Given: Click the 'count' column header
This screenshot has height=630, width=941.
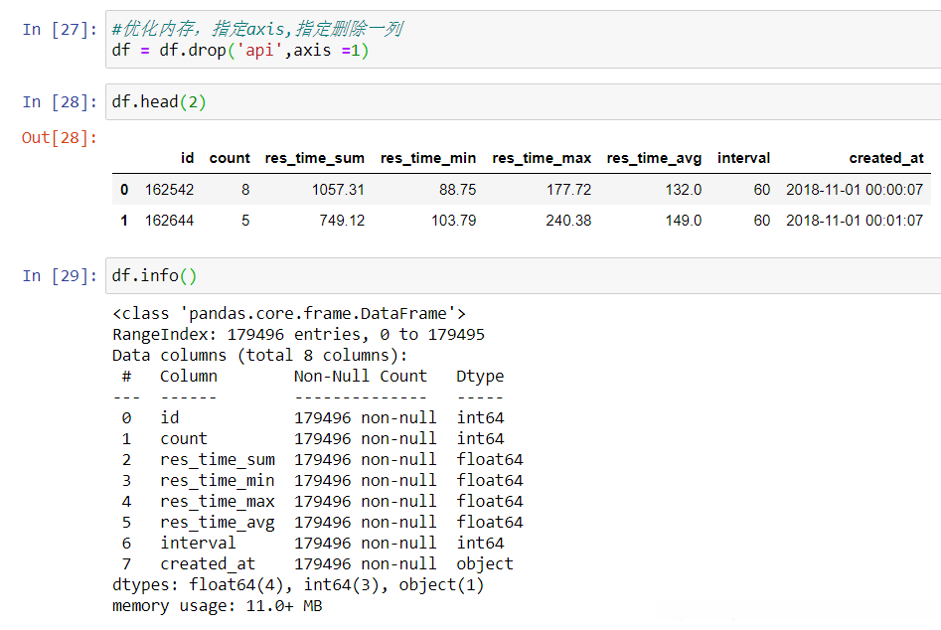Looking at the screenshot, I should point(230,158).
